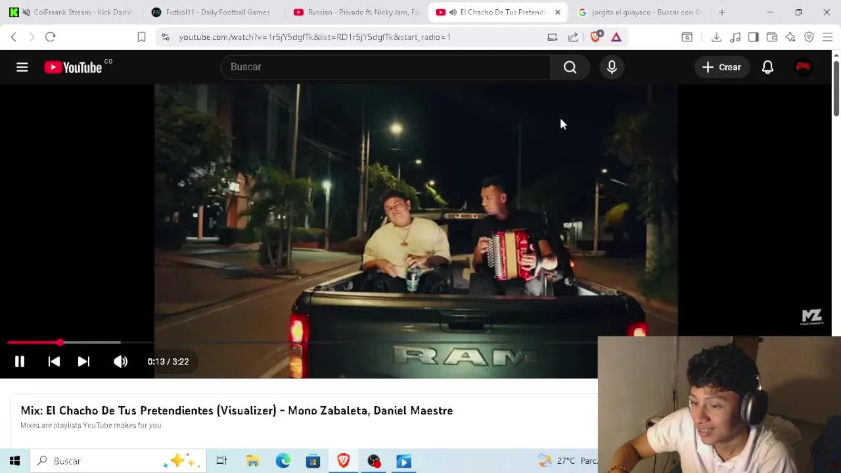The width and height of the screenshot is (841, 473).
Task: Click the Mix El Chacho video title
Action: 237,411
